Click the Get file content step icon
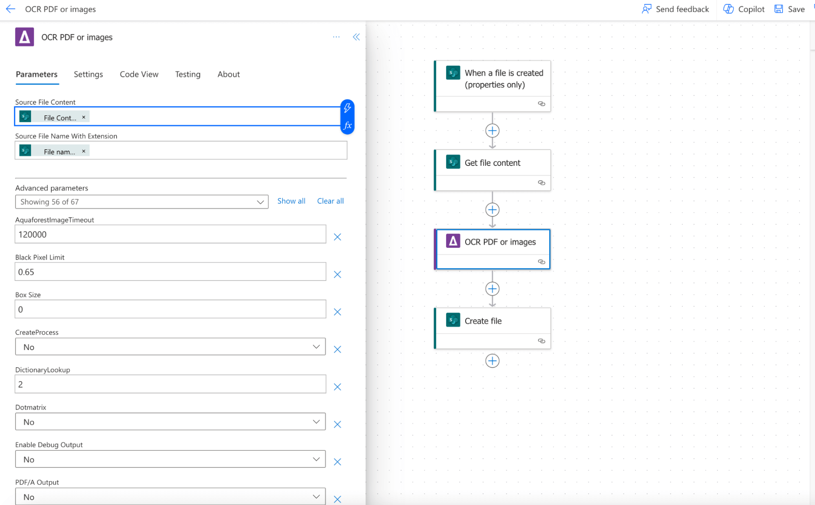 [453, 163]
